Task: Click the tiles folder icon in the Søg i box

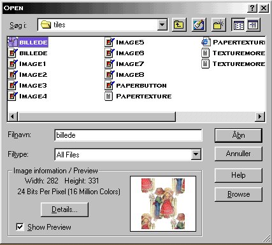Action: click(46, 25)
